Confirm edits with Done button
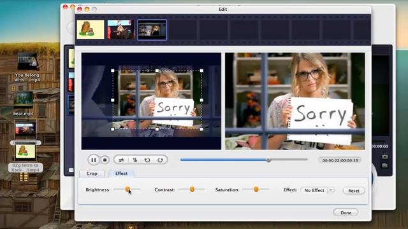 346,212
